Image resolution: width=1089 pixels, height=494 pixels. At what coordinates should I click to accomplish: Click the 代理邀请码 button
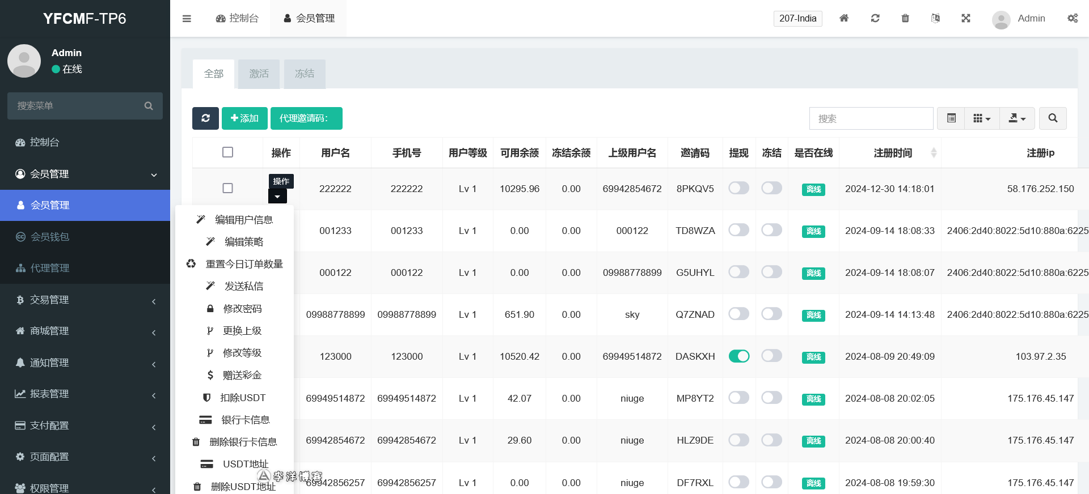[x=306, y=118]
